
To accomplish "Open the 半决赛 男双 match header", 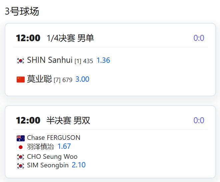I will 68,120.
